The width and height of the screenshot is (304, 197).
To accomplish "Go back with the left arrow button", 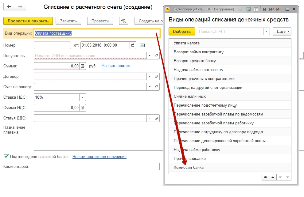I will coord(9,6).
